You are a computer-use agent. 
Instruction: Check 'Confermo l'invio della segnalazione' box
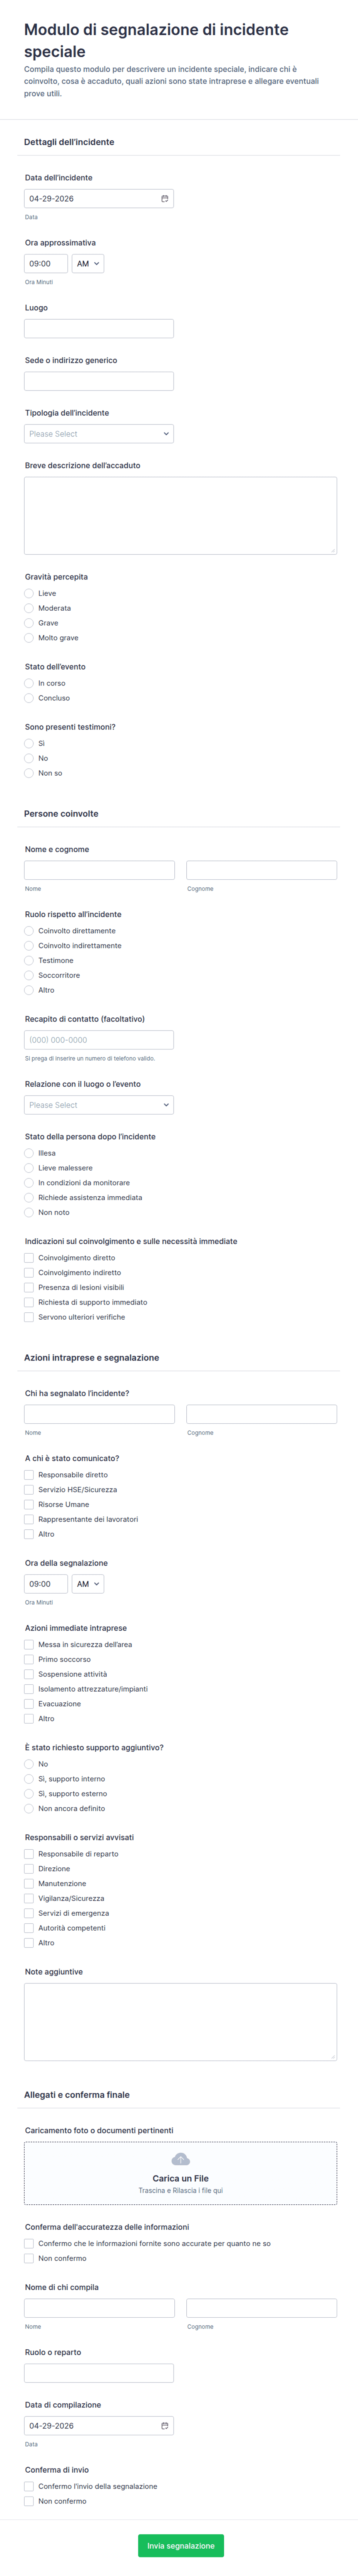pyautogui.click(x=29, y=2486)
